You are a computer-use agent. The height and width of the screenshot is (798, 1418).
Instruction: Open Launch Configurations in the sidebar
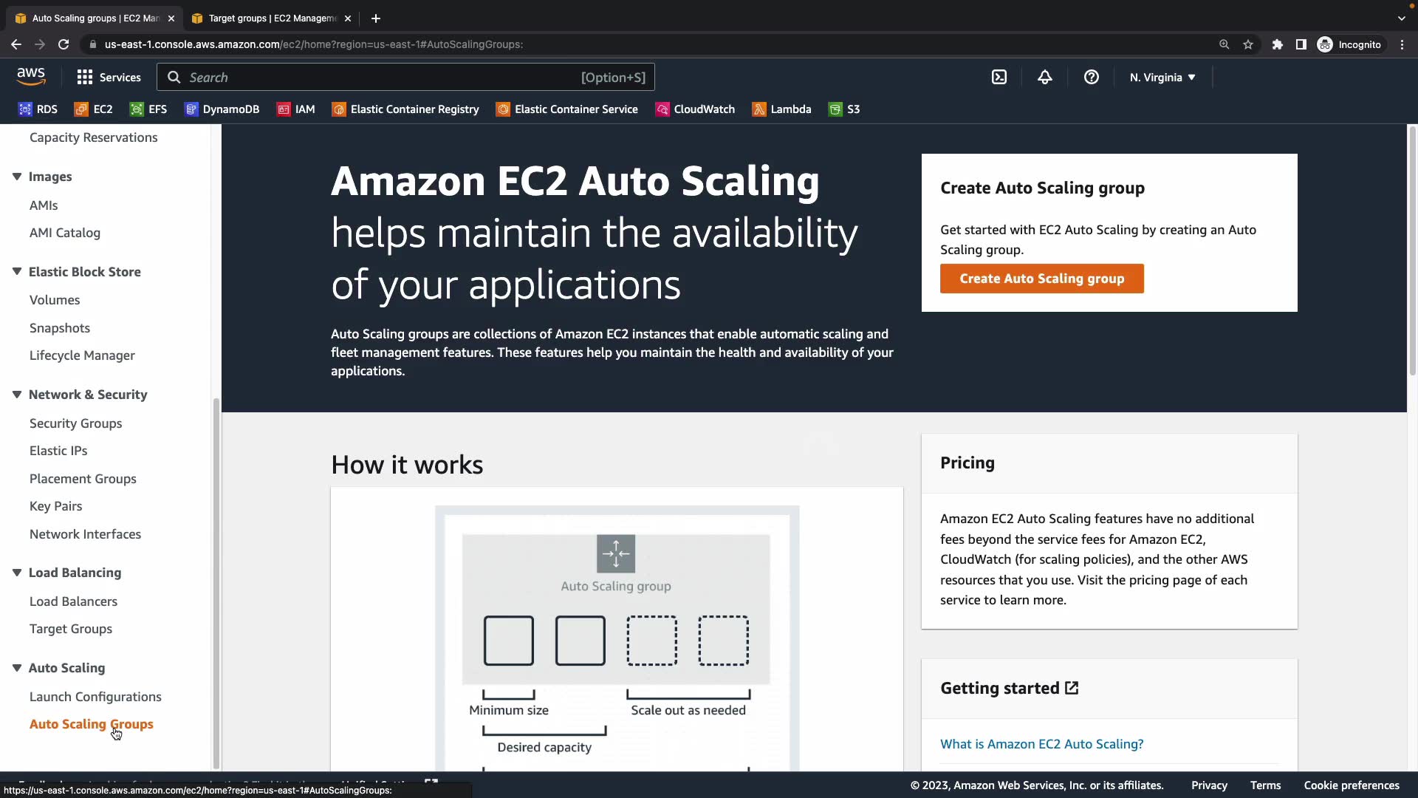coord(95,697)
